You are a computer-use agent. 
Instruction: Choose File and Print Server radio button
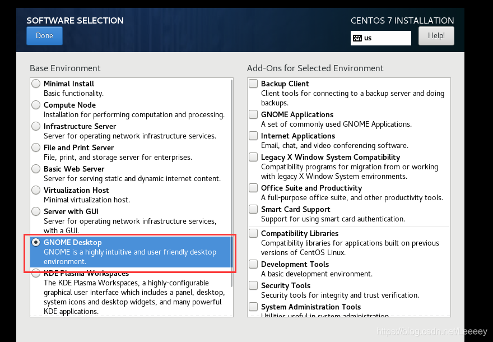[x=36, y=147]
